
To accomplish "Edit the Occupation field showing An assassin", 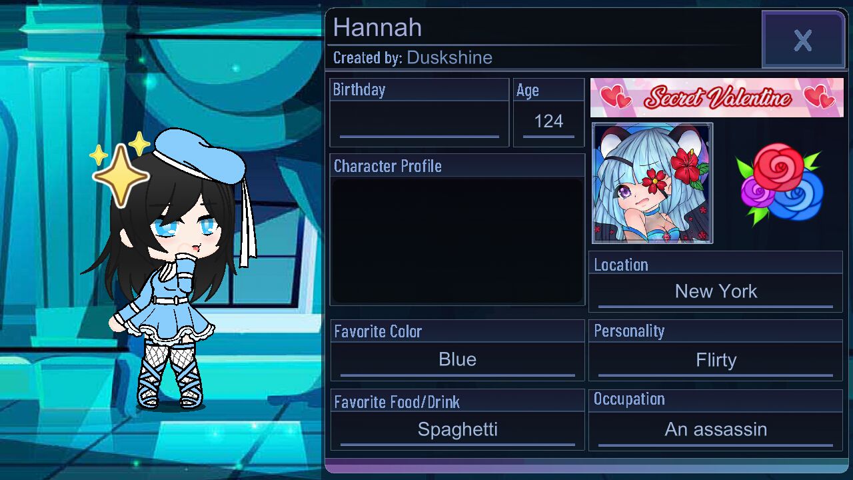I will (x=716, y=430).
